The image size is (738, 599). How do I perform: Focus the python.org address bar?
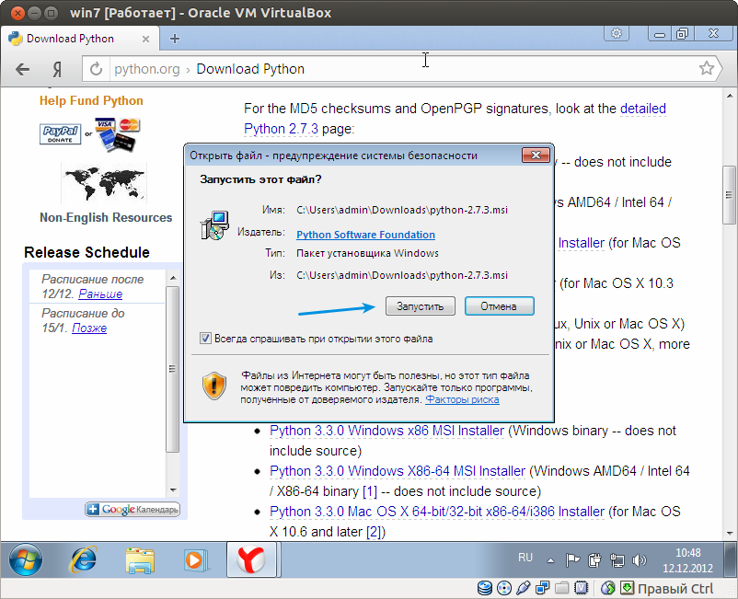pyautogui.click(x=402, y=69)
